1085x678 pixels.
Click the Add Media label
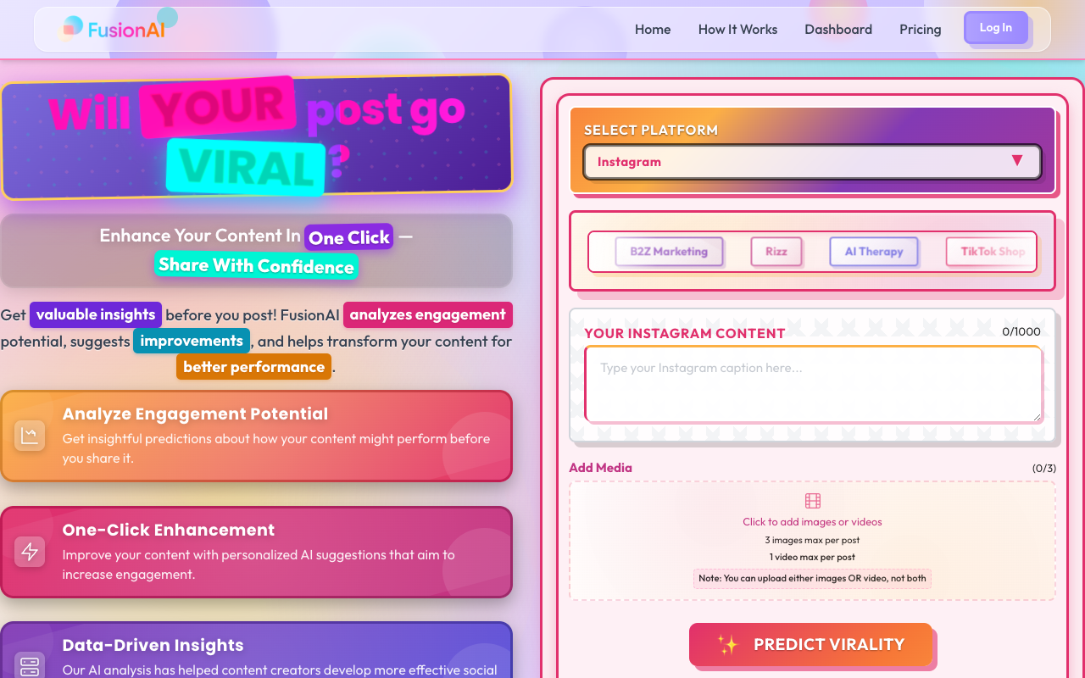click(x=600, y=468)
